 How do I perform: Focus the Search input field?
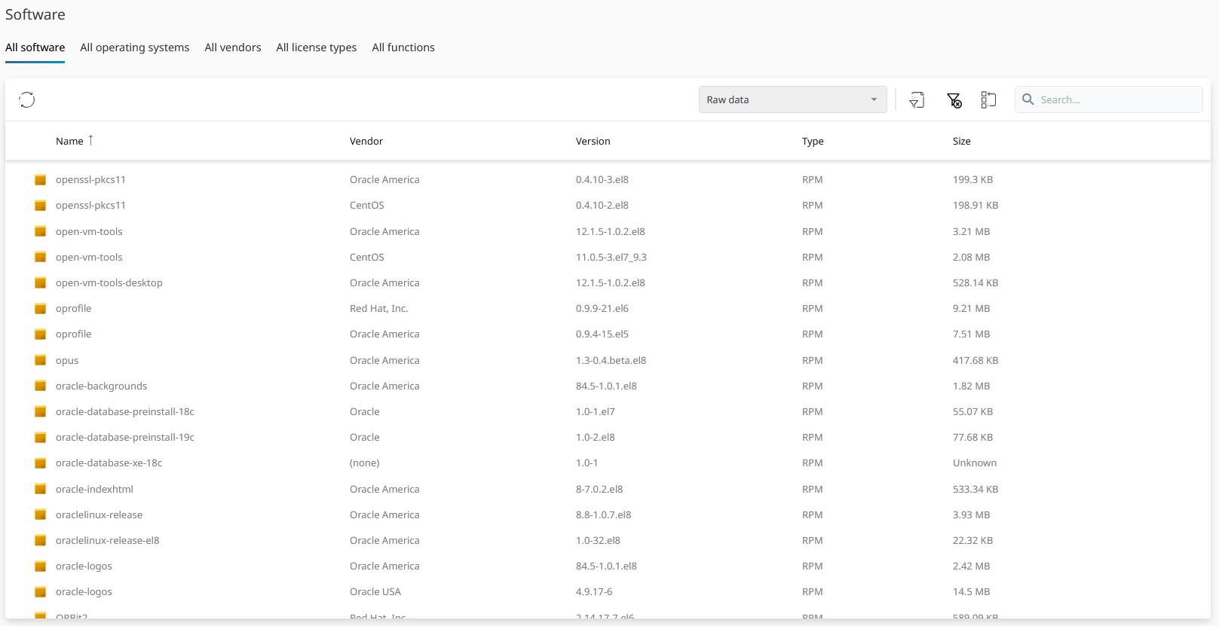(x=1117, y=99)
